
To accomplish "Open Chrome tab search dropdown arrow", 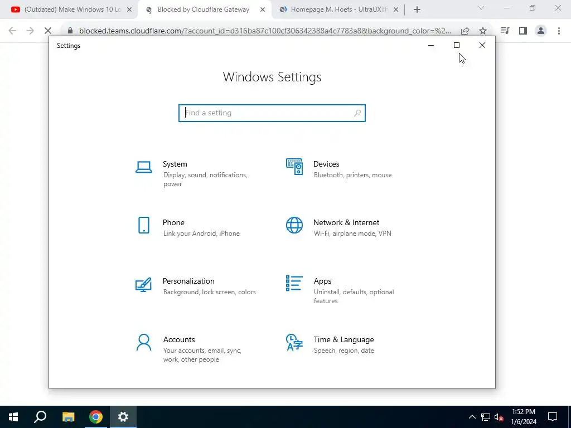I will pos(481,8).
